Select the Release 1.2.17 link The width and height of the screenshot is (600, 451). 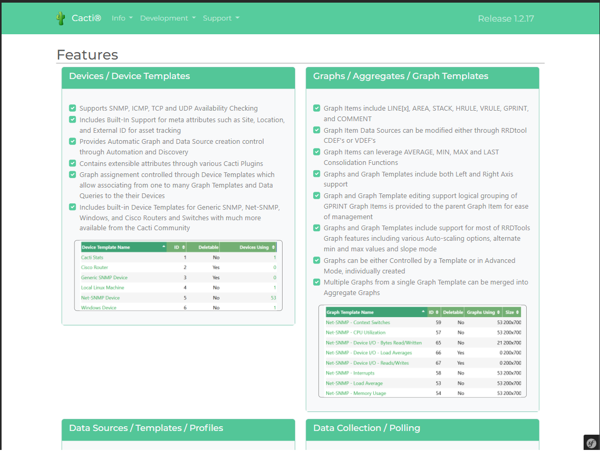(x=506, y=18)
